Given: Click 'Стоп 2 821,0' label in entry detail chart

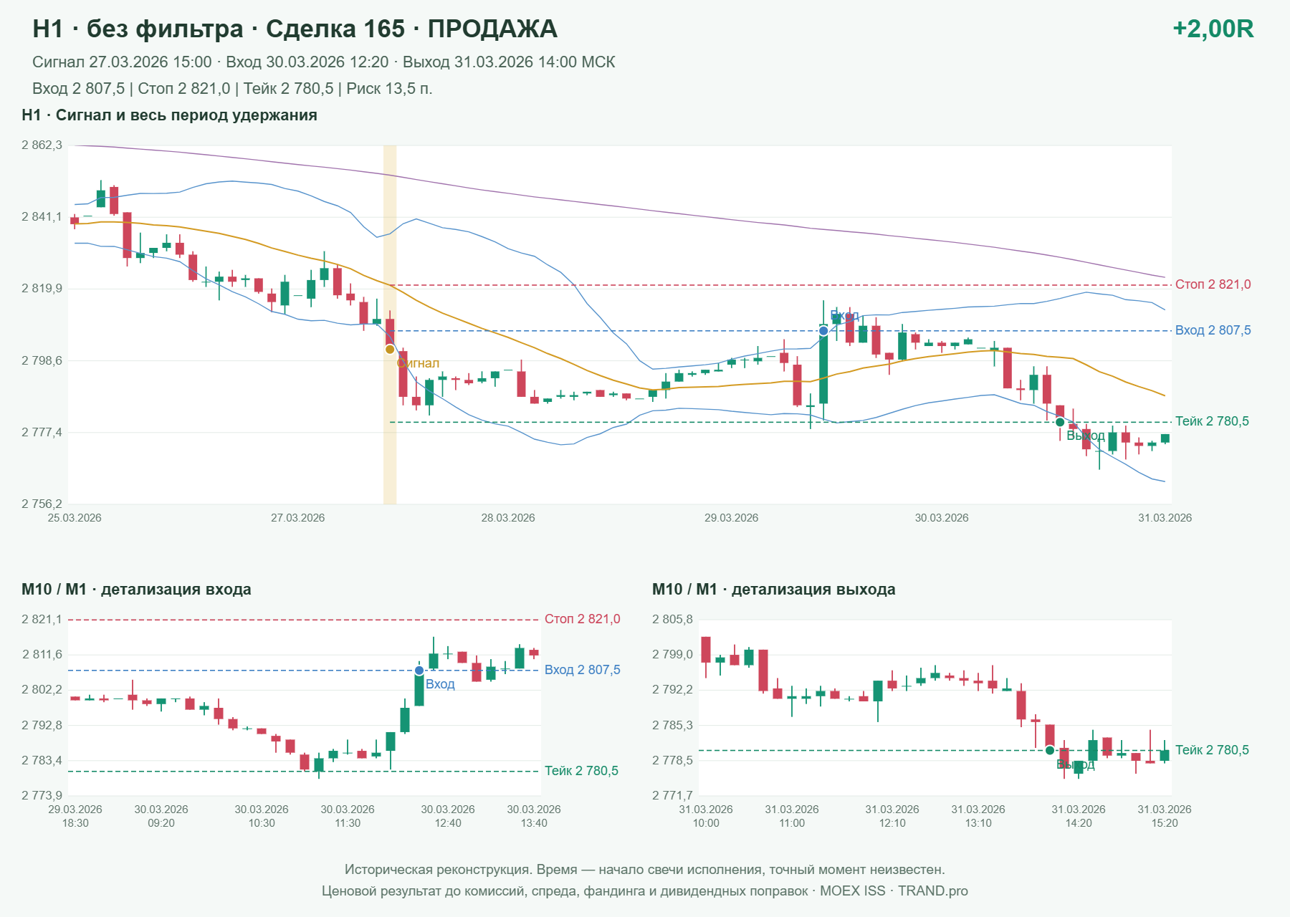Looking at the screenshot, I should [583, 619].
